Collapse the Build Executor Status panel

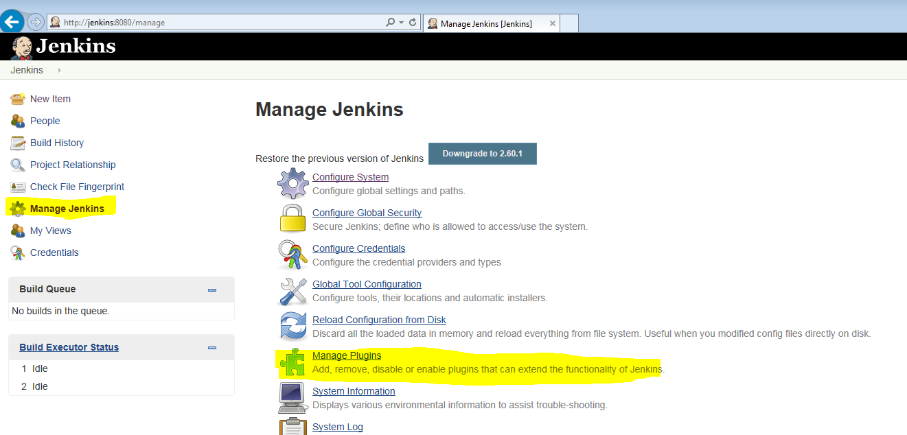pyautogui.click(x=212, y=348)
